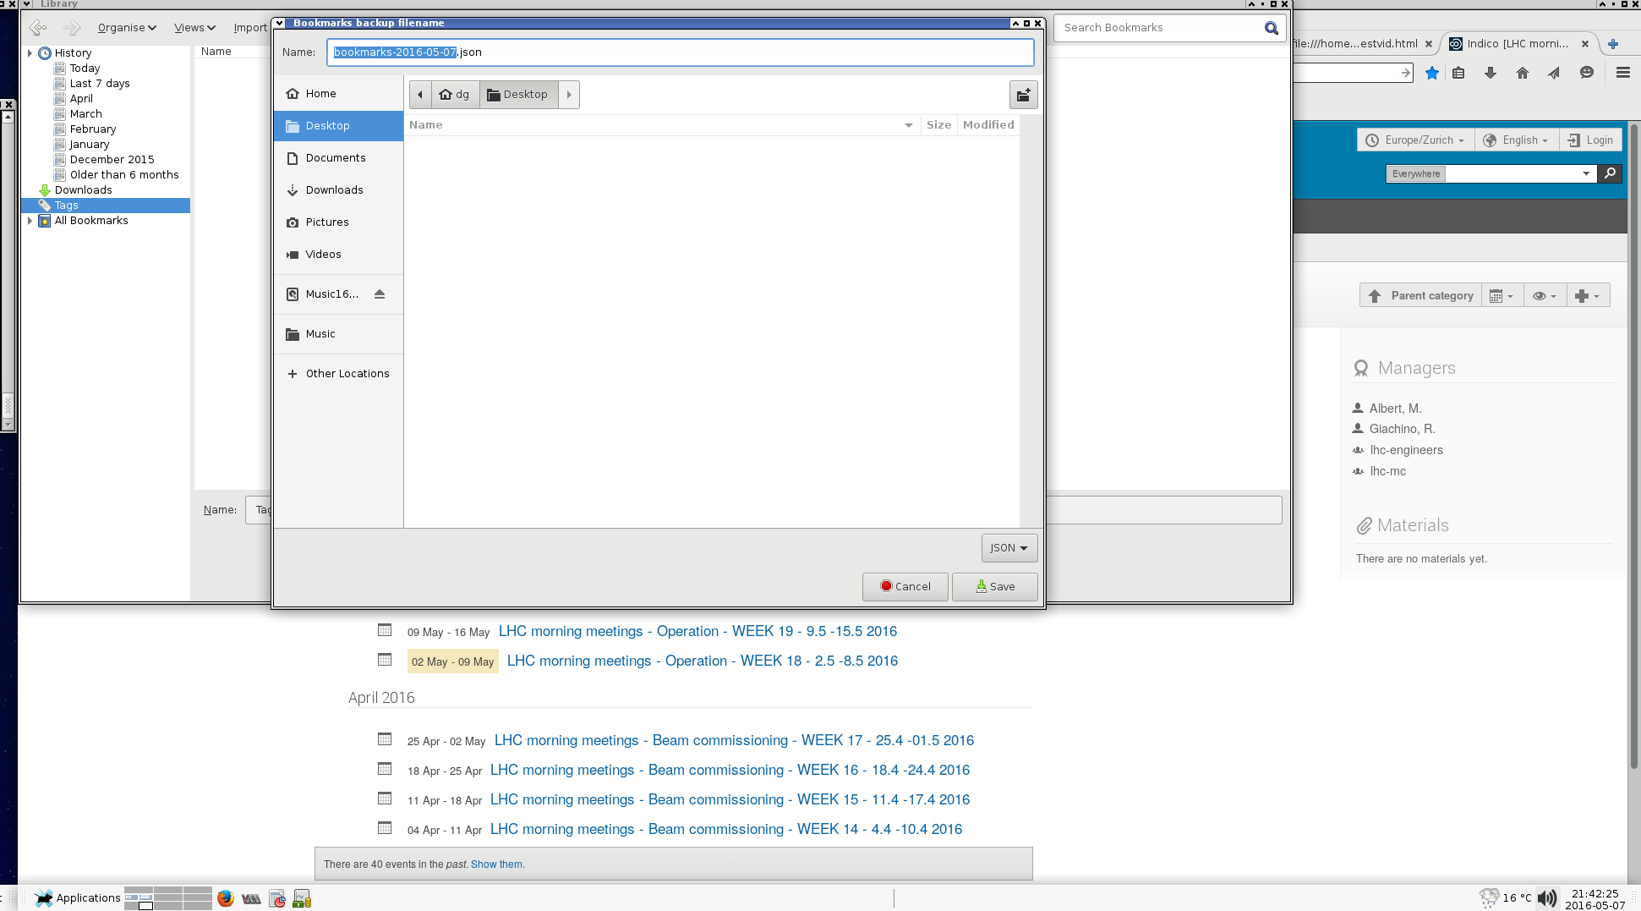Click the path bar back arrow
This screenshot has height=911, width=1641.
(x=420, y=95)
